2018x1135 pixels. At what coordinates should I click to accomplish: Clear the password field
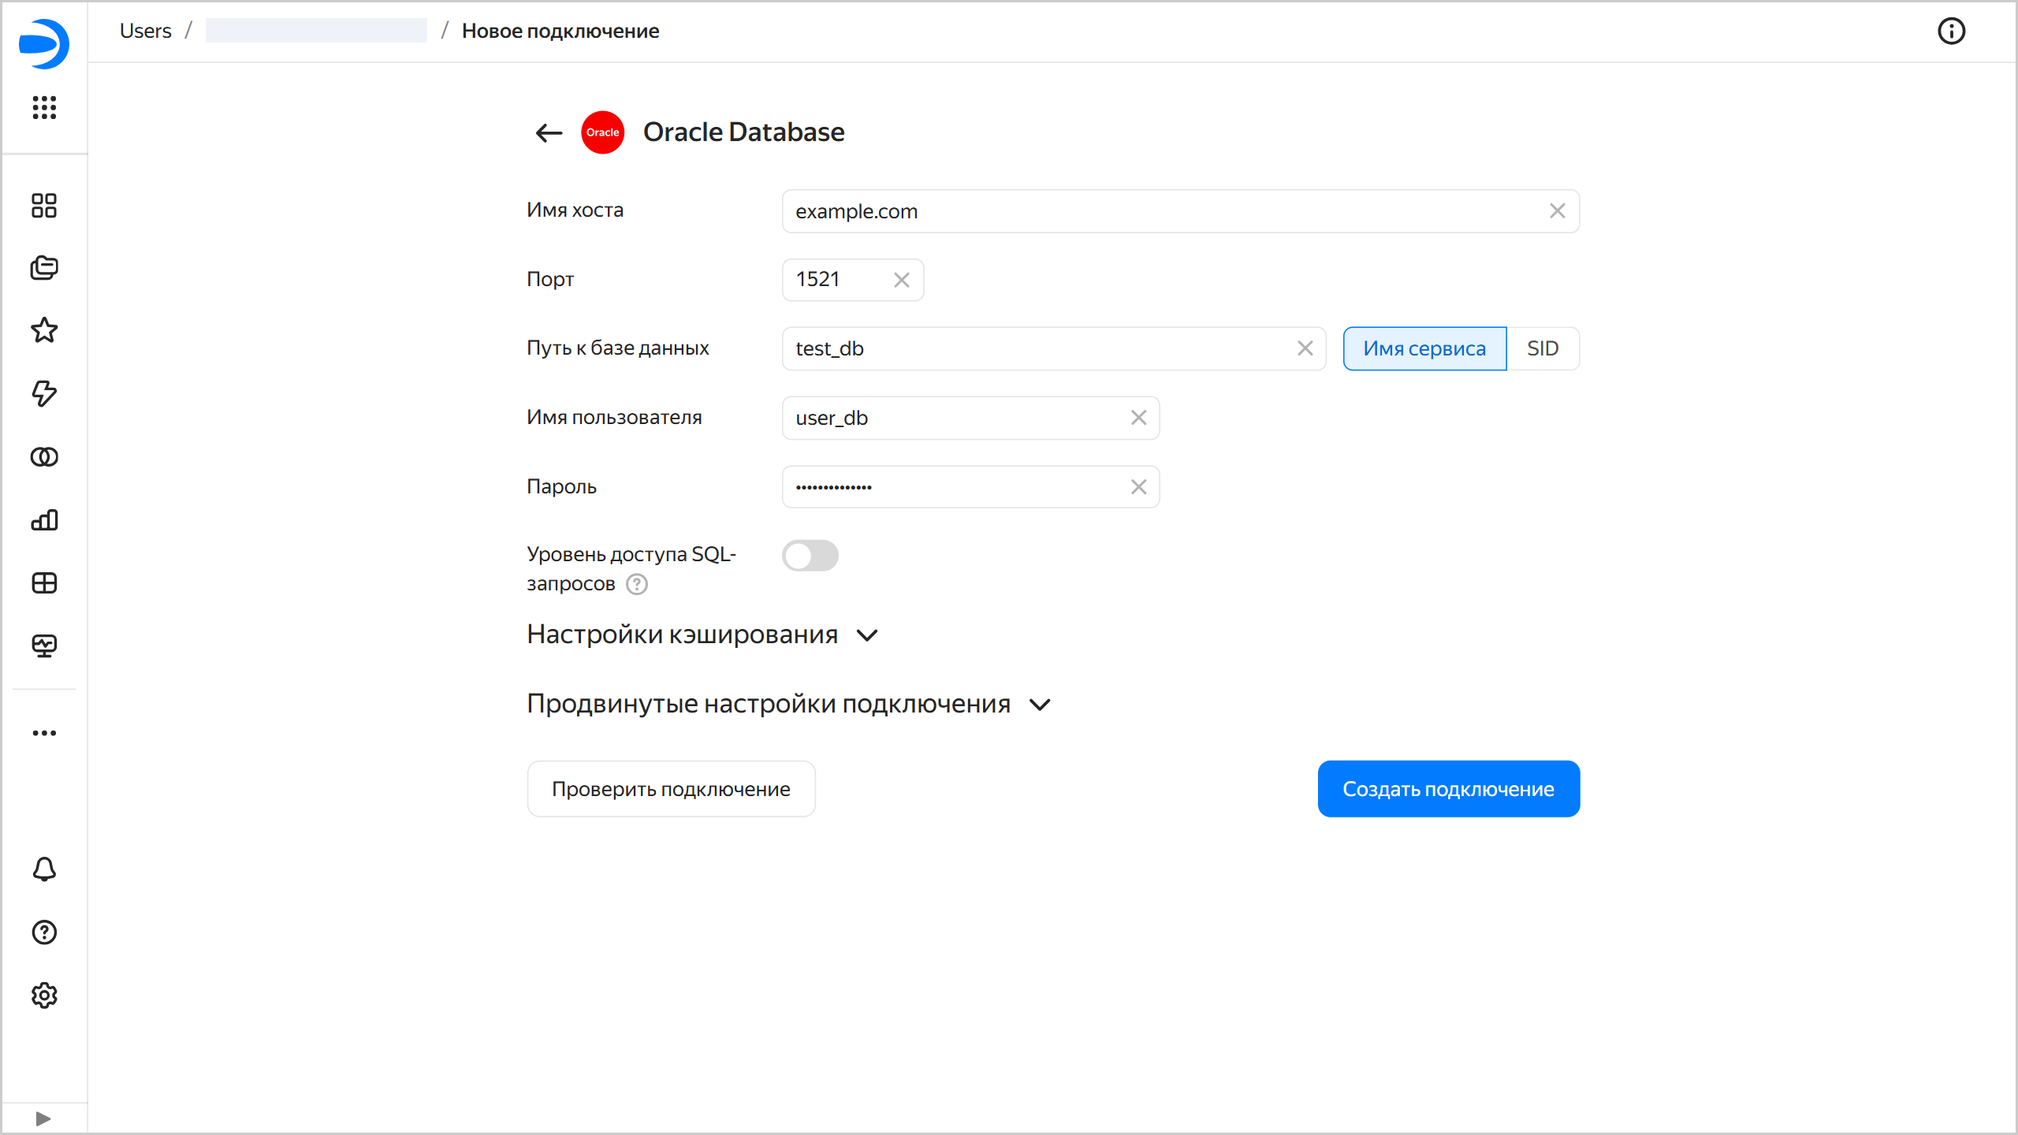pos(1139,487)
